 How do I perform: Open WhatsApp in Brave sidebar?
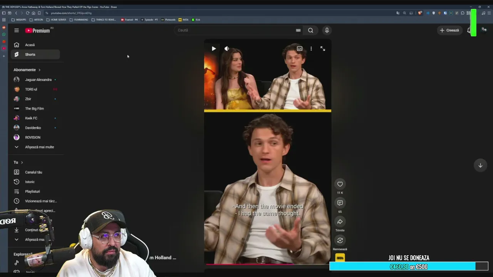click(x=4, y=35)
